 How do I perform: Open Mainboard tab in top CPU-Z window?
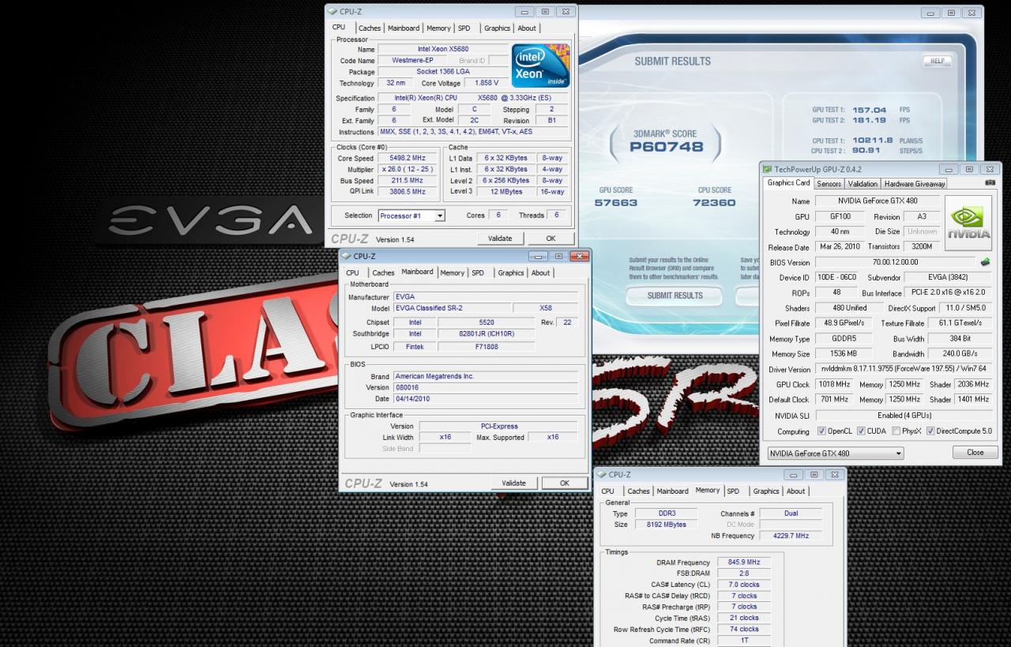403,28
